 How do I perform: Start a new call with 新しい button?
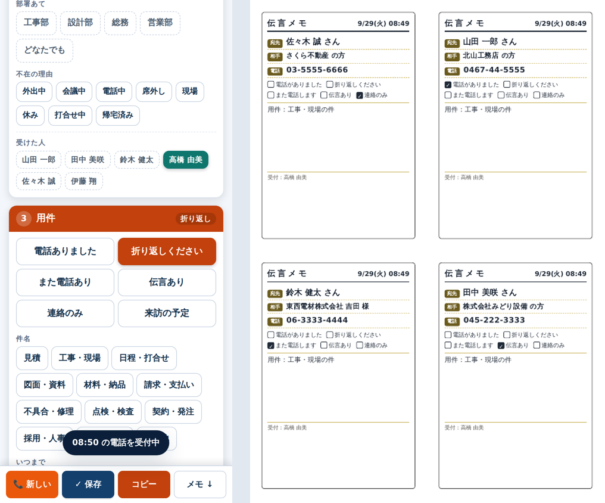tap(32, 485)
